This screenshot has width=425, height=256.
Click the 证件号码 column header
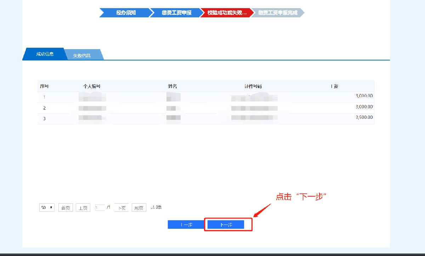click(x=253, y=86)
